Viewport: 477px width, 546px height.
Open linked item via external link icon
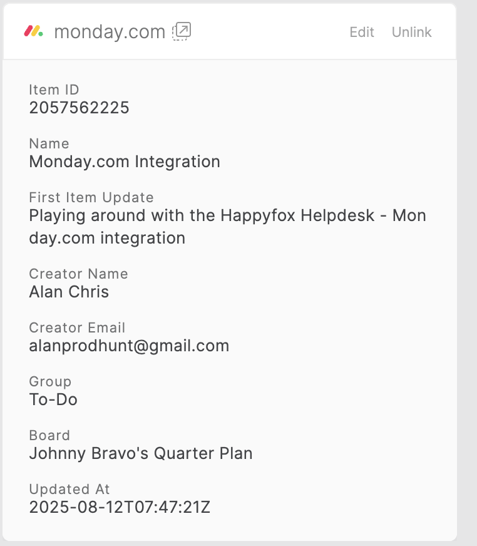click(x=182, y=31)
